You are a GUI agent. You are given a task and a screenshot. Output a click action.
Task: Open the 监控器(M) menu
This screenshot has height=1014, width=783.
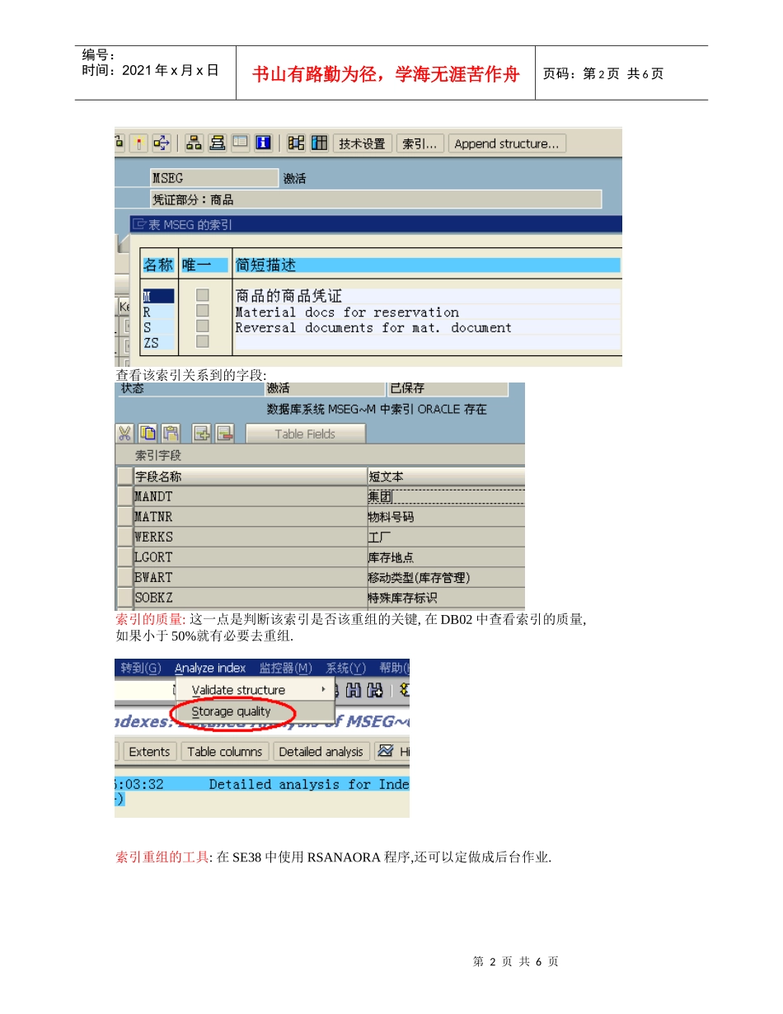point(286,668)
